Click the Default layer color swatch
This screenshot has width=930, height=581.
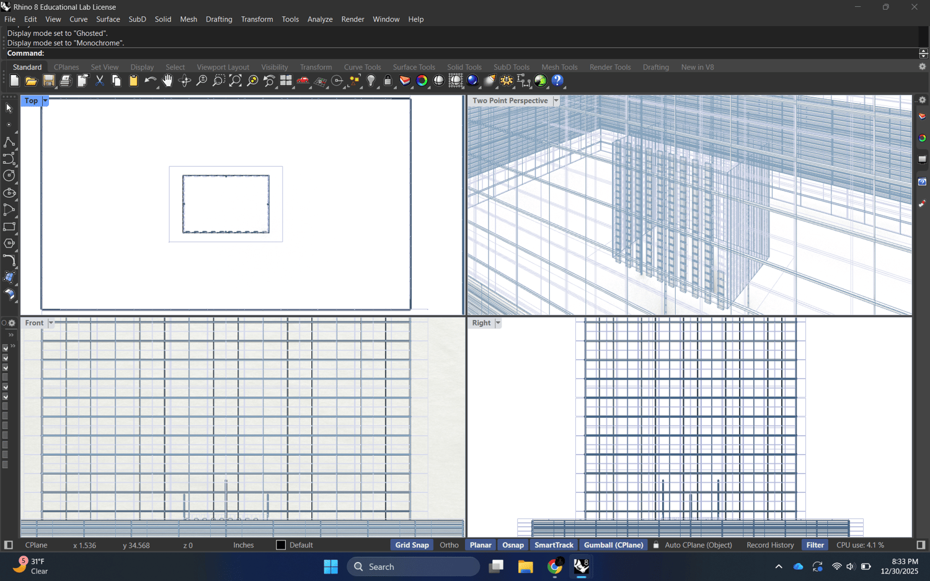(x=281, y=545)
